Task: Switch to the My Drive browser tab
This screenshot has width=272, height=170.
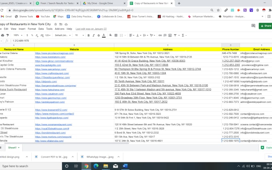Action: [104, 3]
